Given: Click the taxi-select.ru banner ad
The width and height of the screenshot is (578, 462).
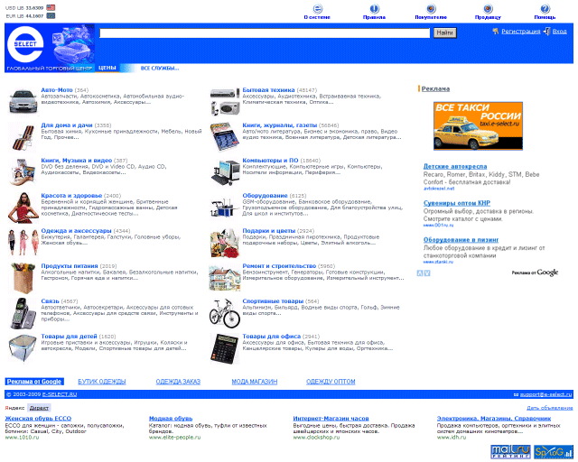Looking at the screenshot, I should (x=477, y=125).
